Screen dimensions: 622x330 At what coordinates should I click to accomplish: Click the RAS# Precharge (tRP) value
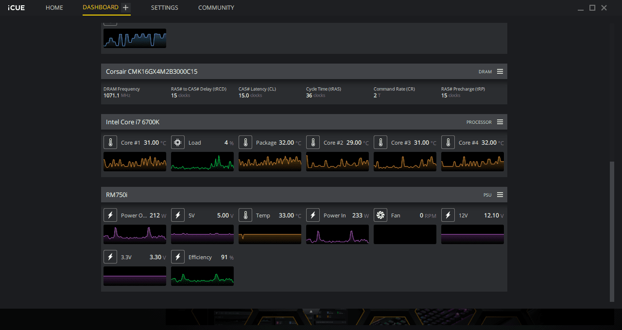pyautogui.click(x=451, y=96)
